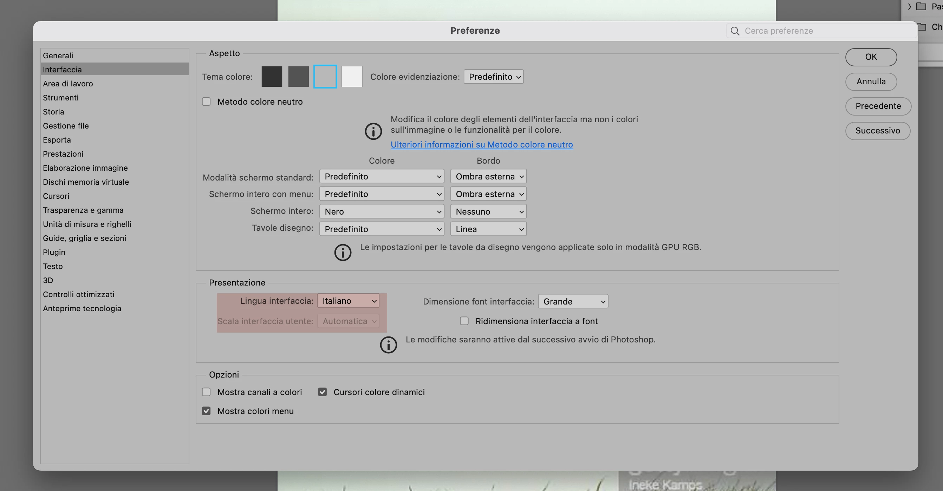
Task: Enable Metodo colore neutro checkbox
Action: 207,102
